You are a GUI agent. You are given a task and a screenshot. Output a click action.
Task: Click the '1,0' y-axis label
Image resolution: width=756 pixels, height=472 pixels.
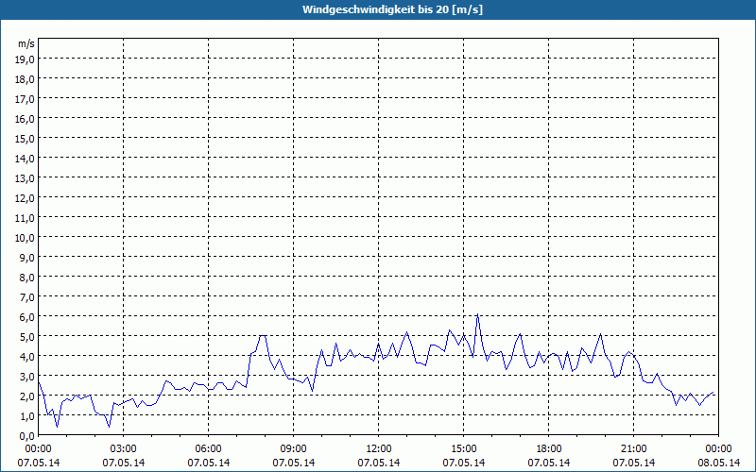point(26,415)
